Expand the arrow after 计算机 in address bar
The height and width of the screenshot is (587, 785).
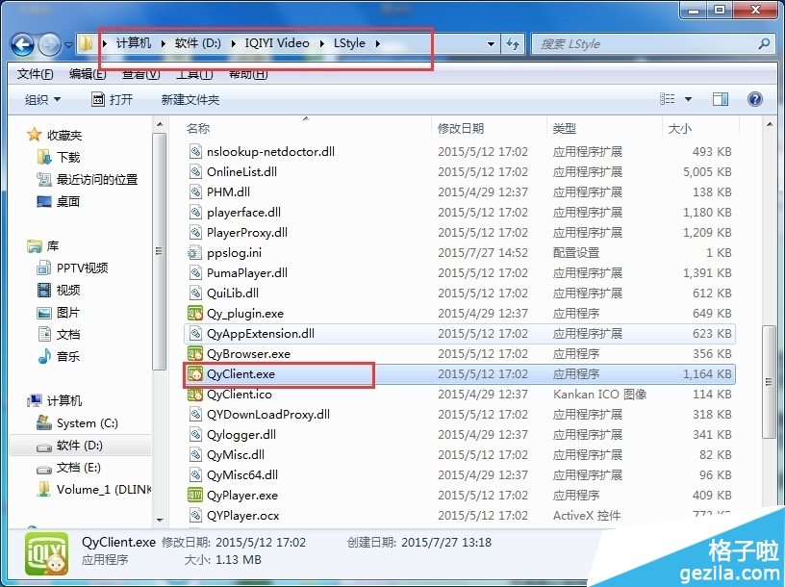(164, 43)
